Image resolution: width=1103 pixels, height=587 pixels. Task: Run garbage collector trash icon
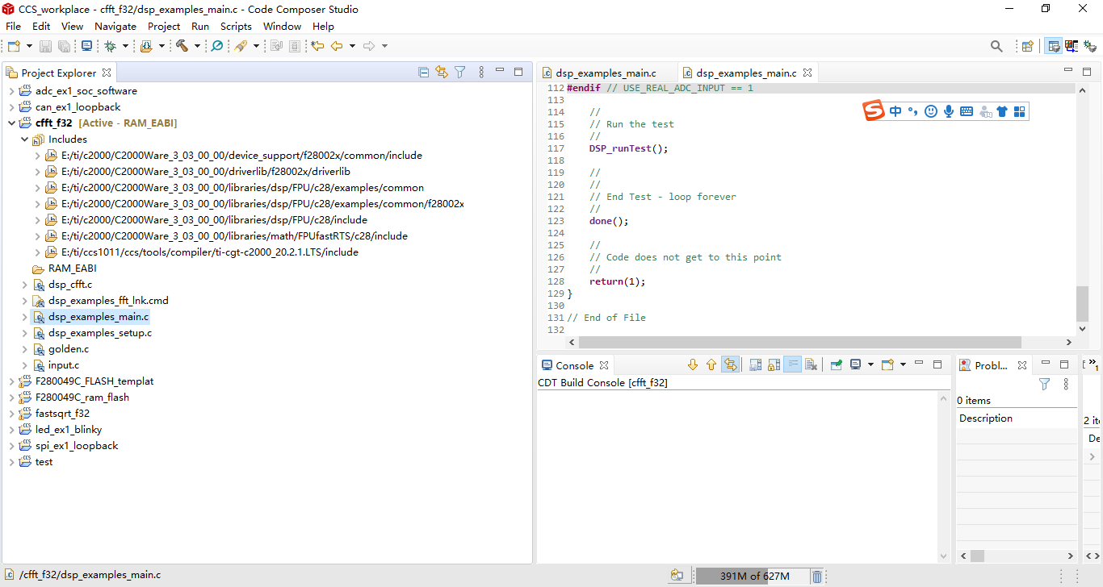click(x=817, y=577)
